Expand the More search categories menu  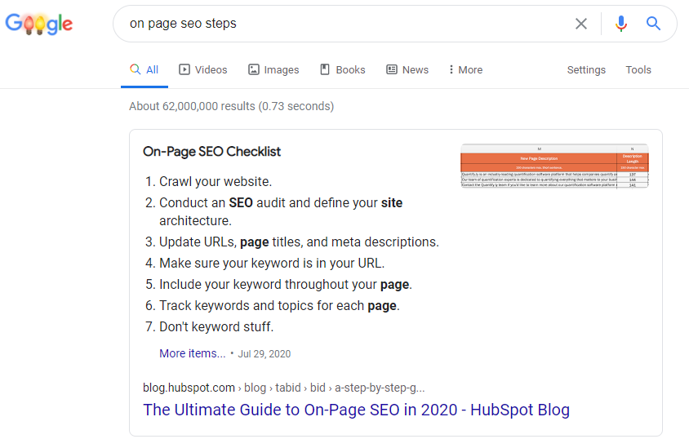[465, 69]
